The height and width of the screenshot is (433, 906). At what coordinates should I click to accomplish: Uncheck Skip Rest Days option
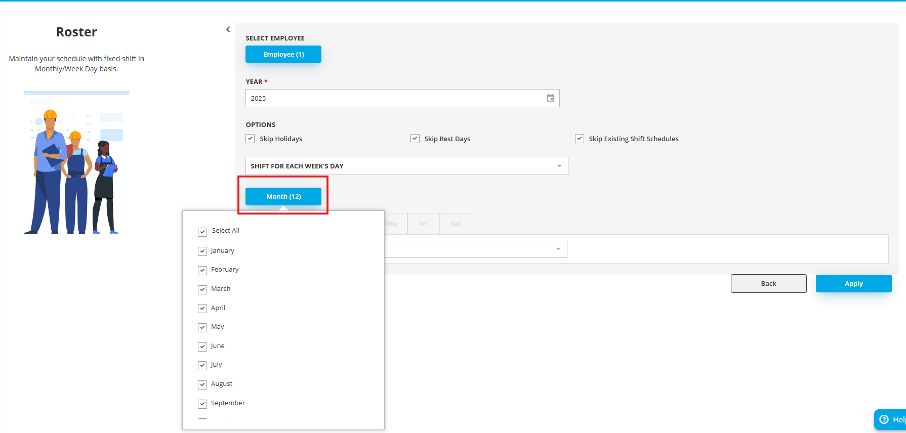(415, 139)
